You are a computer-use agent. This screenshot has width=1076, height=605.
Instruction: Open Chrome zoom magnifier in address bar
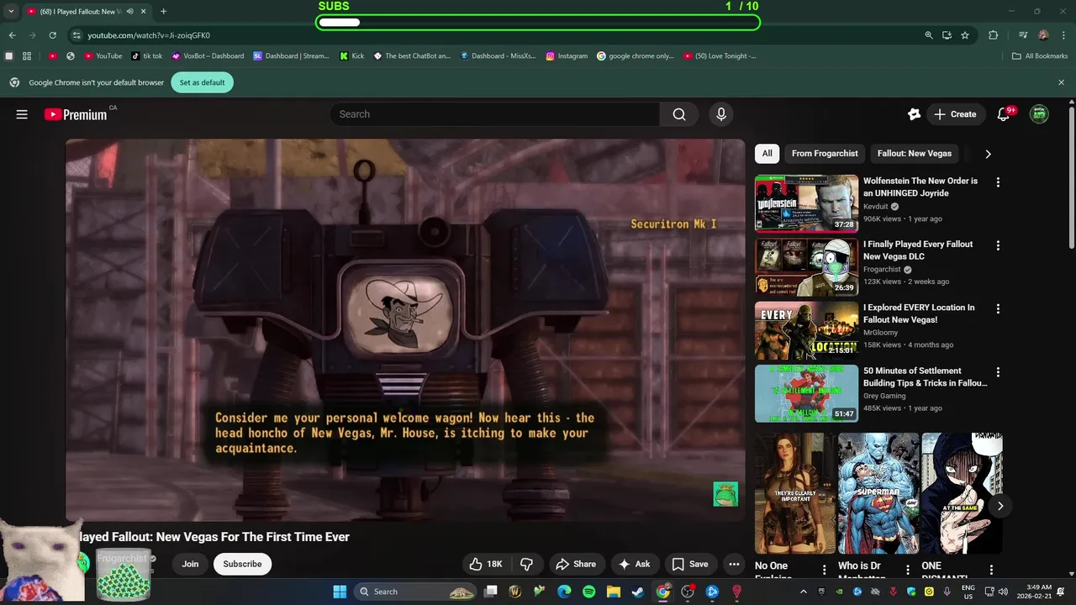pyautogui.click(x=928, y=35)
